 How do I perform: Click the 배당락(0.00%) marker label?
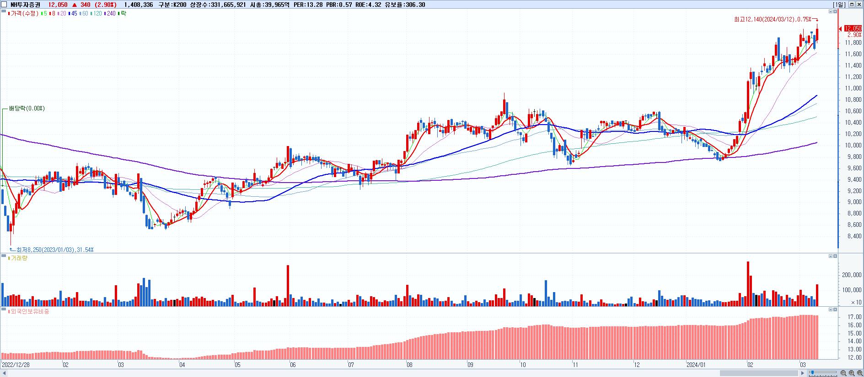click(x=27, y=109)
